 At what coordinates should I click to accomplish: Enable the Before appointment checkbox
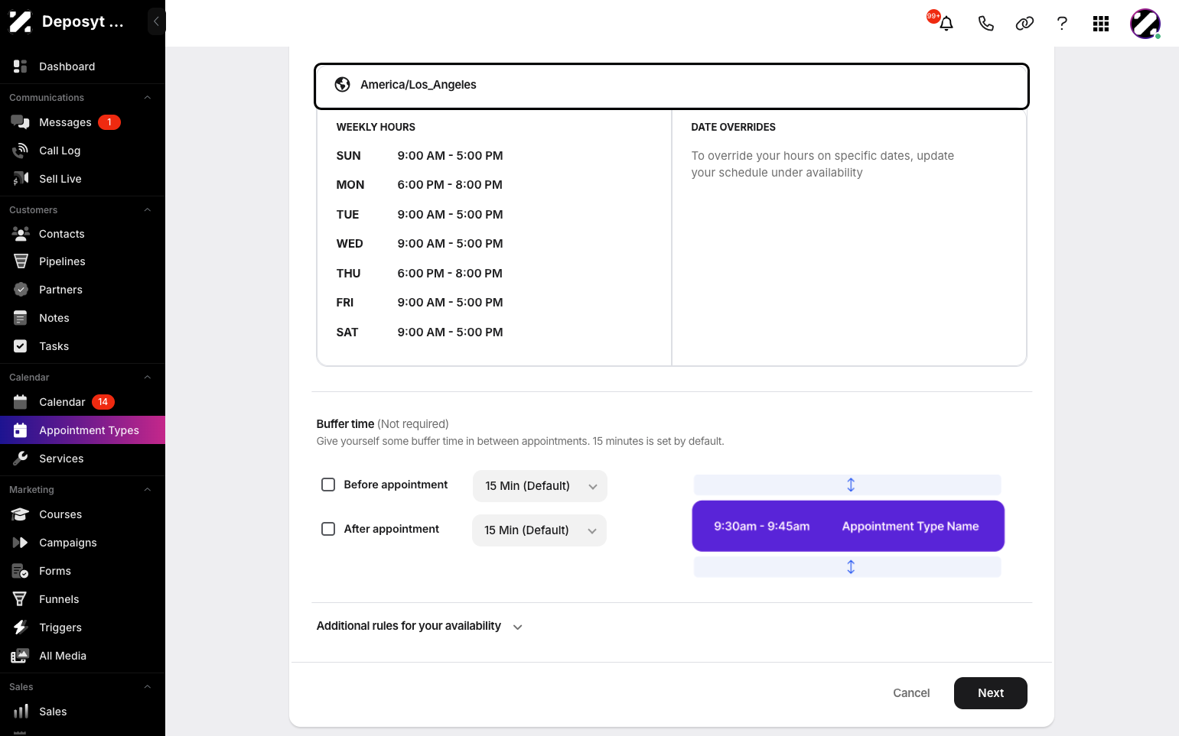pos(328,485)
